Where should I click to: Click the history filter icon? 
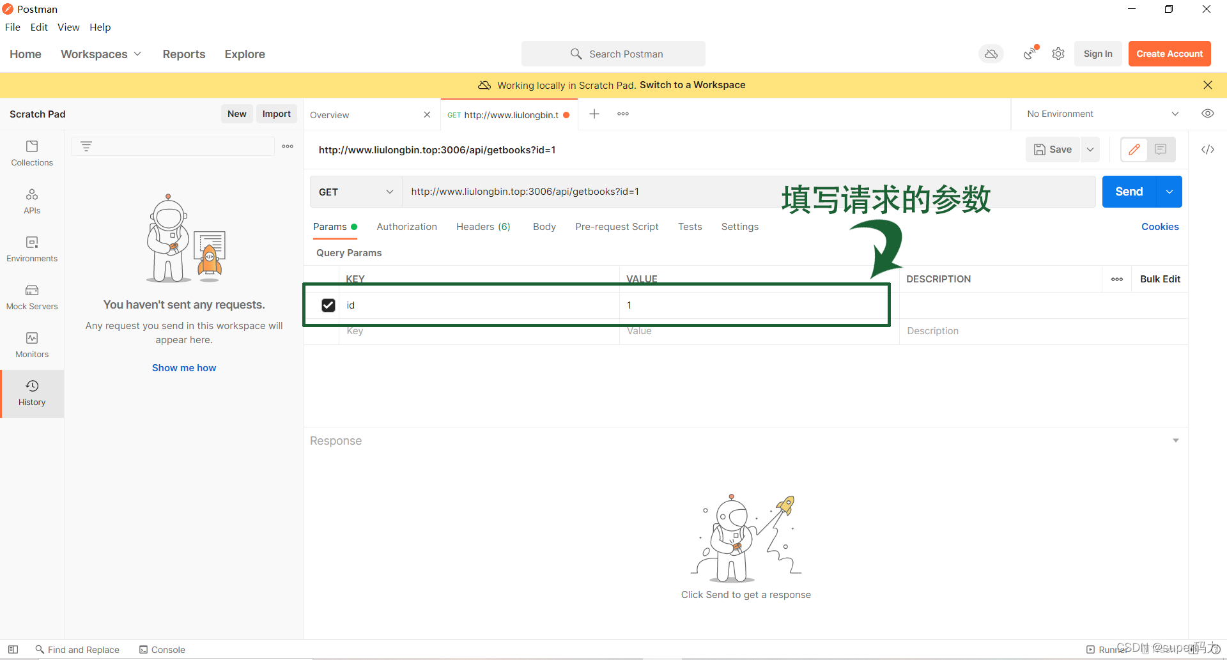[86, 146]
